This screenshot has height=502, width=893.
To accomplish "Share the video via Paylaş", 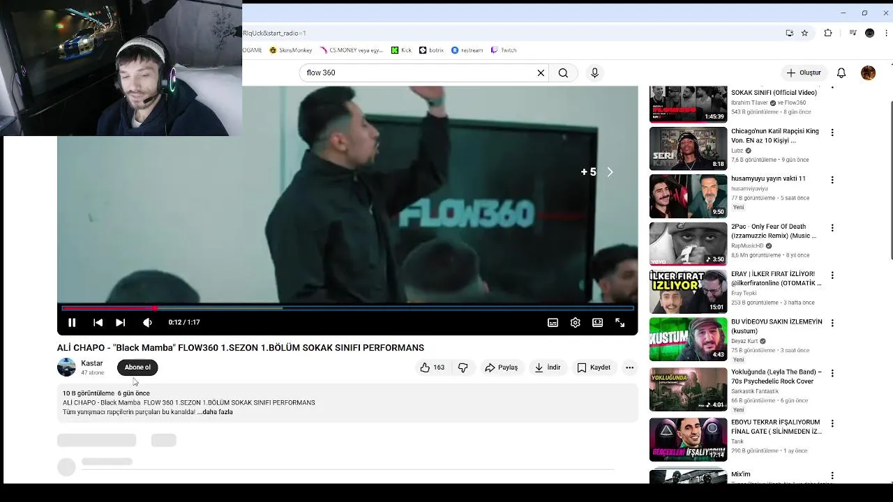I will pos(502,367).
